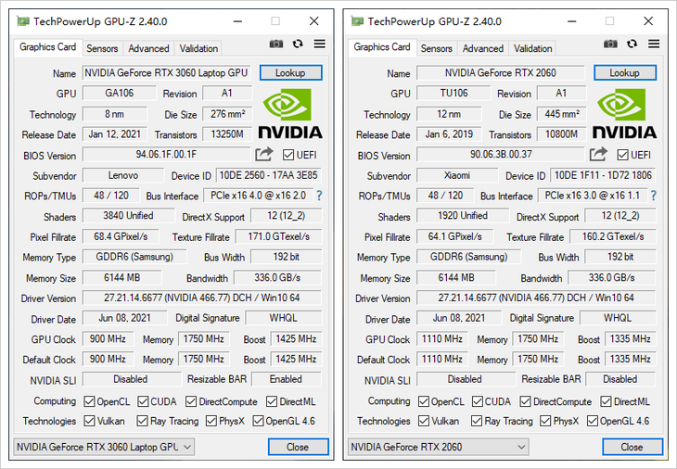The image size is (677, 469).
Task: Click the screenshot camera icon in the RTX 3060 window
Action: [x=276, y=44]
